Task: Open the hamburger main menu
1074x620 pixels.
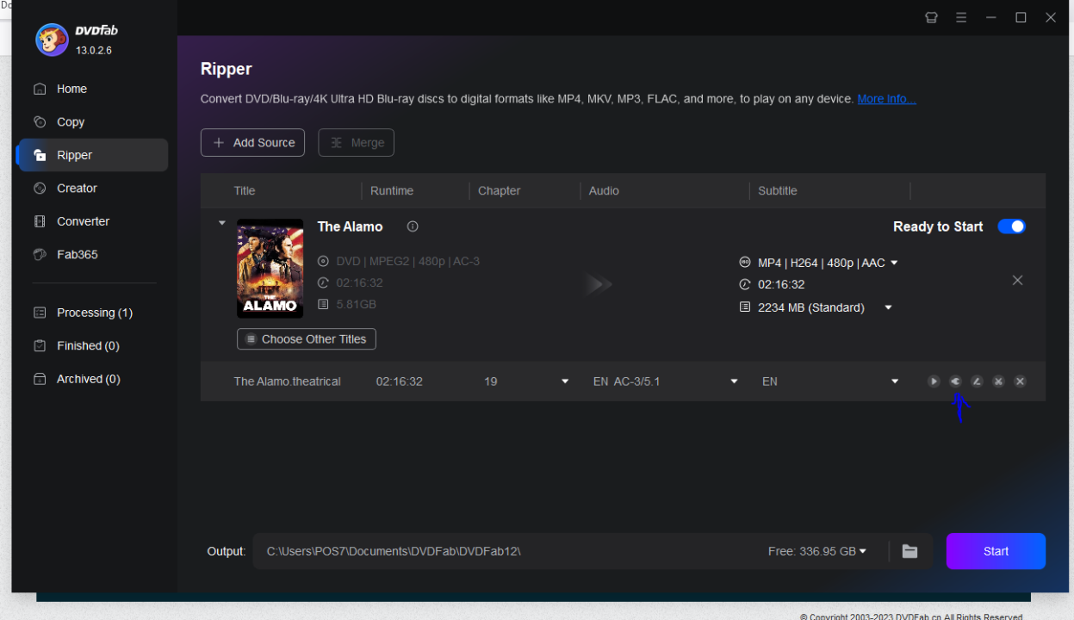Action: [x=961, y=17]
